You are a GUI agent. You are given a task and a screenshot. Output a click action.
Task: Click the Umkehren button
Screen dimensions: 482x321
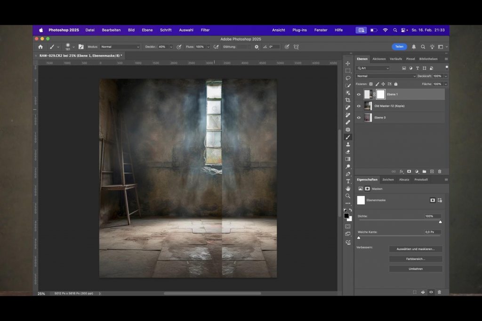(416, 269)
